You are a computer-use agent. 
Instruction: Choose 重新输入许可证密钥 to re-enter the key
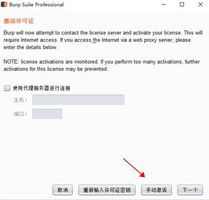[107, 190]
